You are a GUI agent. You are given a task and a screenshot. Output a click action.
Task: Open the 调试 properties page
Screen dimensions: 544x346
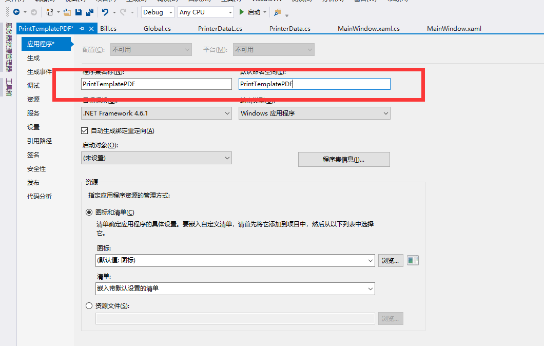tap(33, 85)
